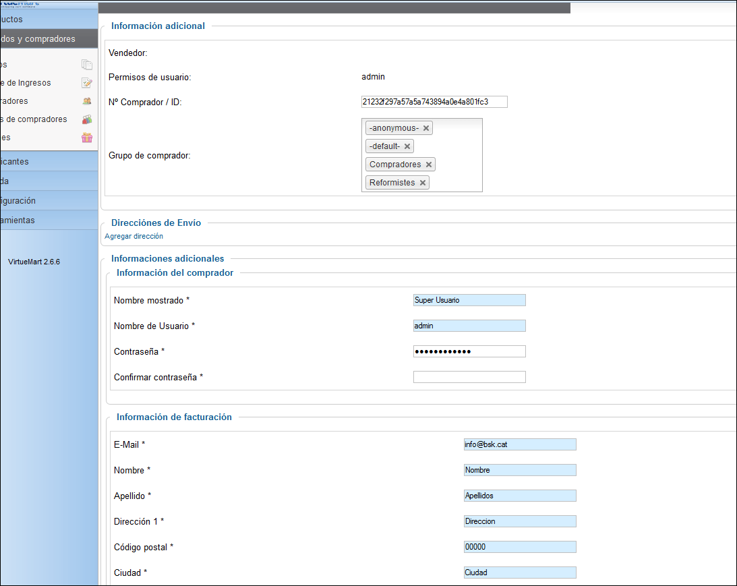
Task: Click the Informaciones adicionales heading
Action: coord(167,258)
